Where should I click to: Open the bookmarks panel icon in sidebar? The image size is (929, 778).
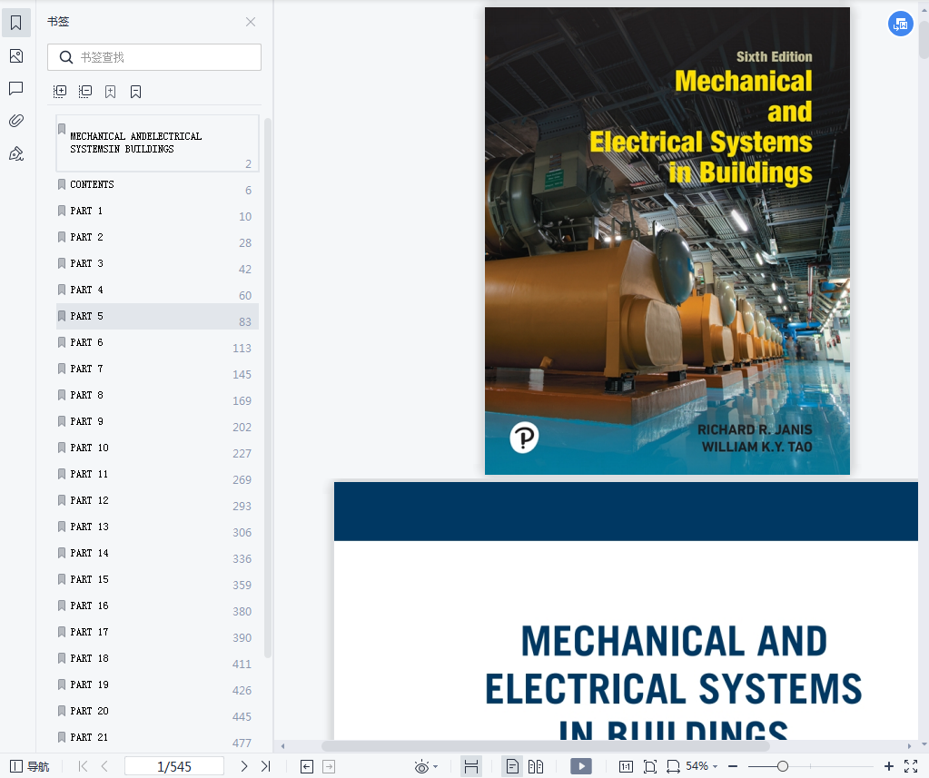click(x=16, y=23)
